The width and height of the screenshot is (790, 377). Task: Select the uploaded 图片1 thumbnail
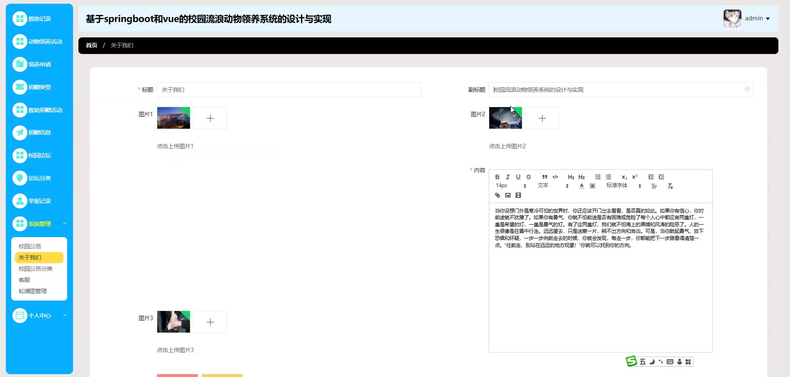[173, 118]
